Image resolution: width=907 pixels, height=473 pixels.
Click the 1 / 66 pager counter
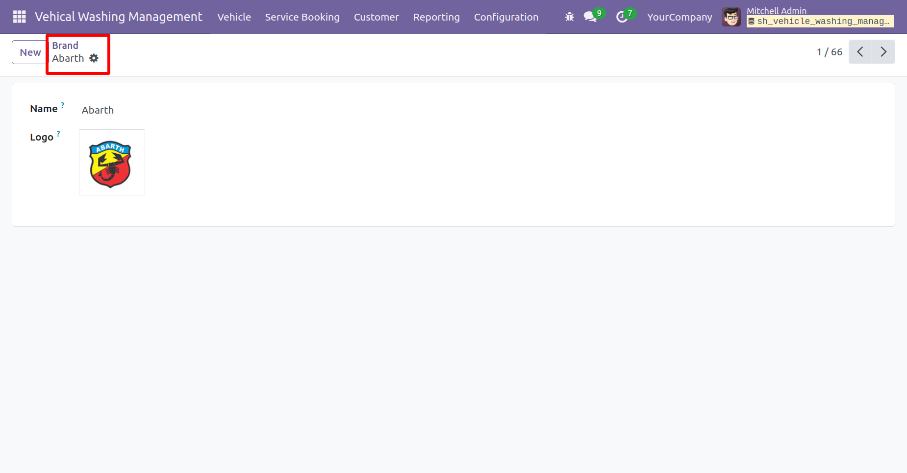[x=830, y=52]
